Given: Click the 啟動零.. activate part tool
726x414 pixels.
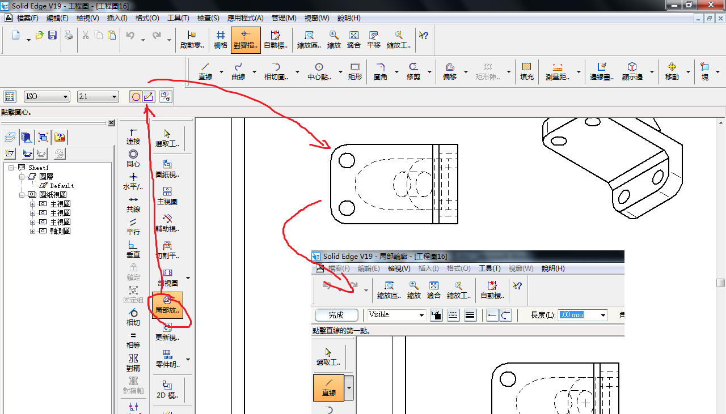Looking at the screenshot, I should pyautogui.click(x=192, y=40).
